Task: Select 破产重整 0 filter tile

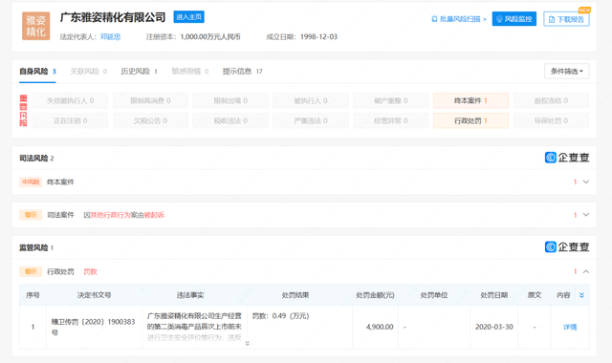Action: click(391, 100)
